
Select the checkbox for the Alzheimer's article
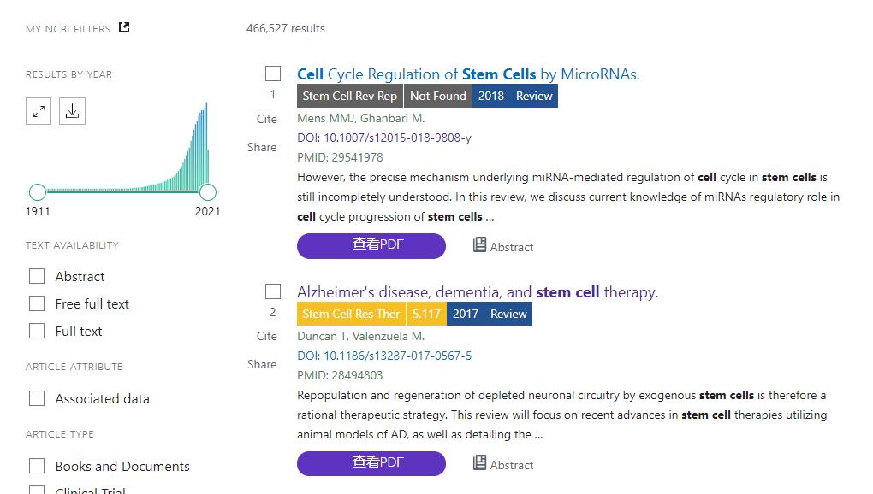point(273,291)
